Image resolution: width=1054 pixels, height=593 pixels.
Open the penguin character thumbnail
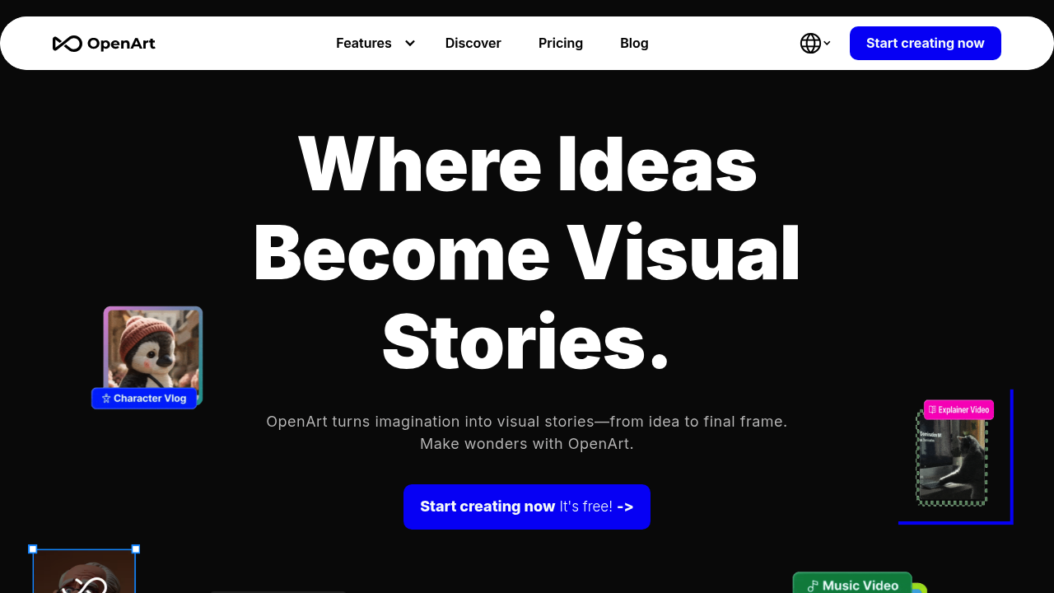pos(153,350)
